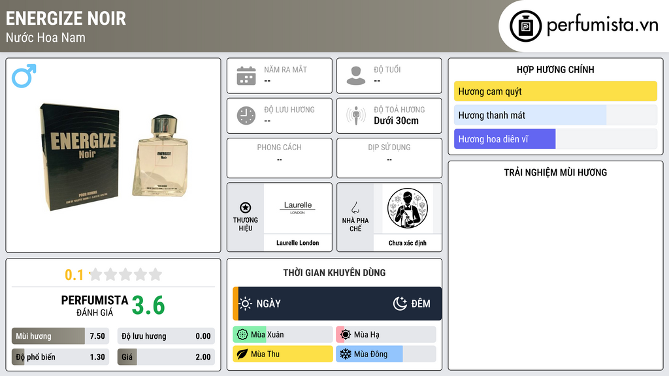
Task: Click the moon icon beside Đêm
Action: 400,304
